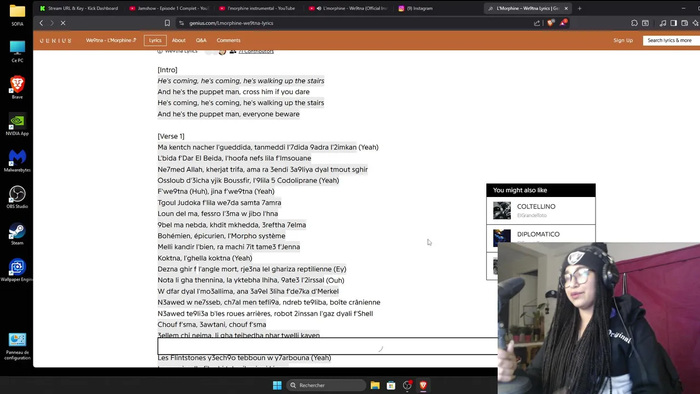Viewport: 700px width, 394px height.
Task: Stop page loading with the X icon
Action: (63, 23)
